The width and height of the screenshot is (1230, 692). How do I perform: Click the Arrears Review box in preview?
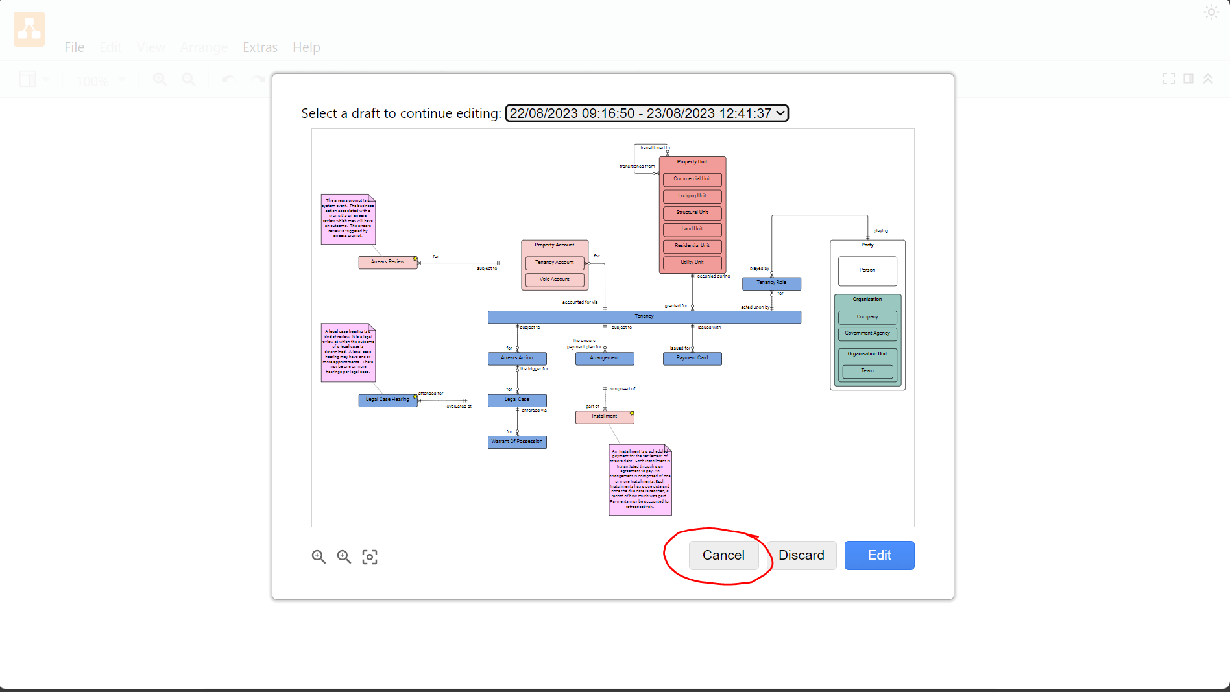388,262
